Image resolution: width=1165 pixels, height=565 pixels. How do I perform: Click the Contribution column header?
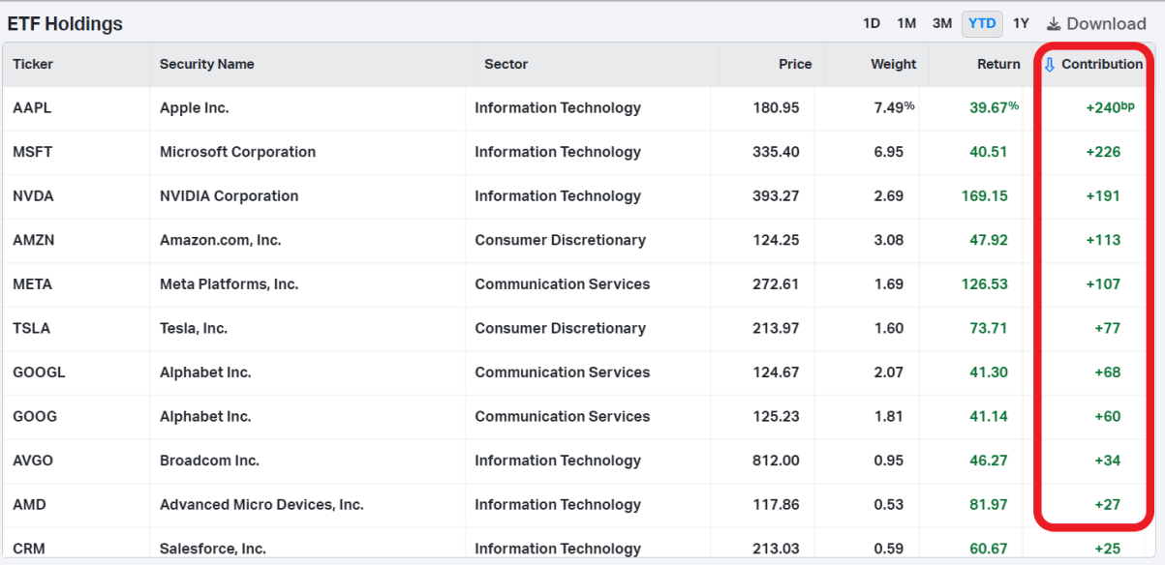click(x=1102, y=64)
